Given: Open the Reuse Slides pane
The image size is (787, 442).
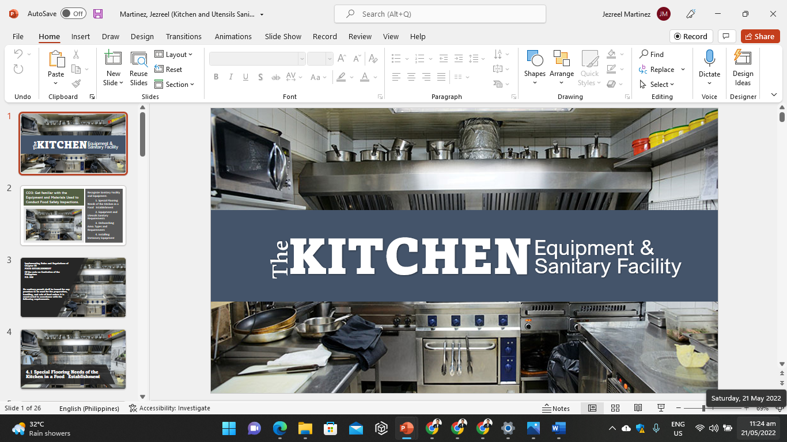Looking at the screenshot, I should pyautogui.click(x=138, y=68).
